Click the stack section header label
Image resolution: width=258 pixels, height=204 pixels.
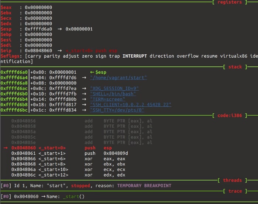coord(235,67)
